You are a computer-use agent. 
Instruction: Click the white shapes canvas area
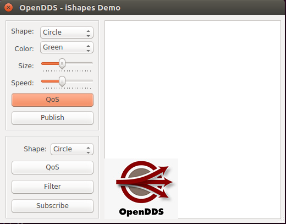point(193,88)
